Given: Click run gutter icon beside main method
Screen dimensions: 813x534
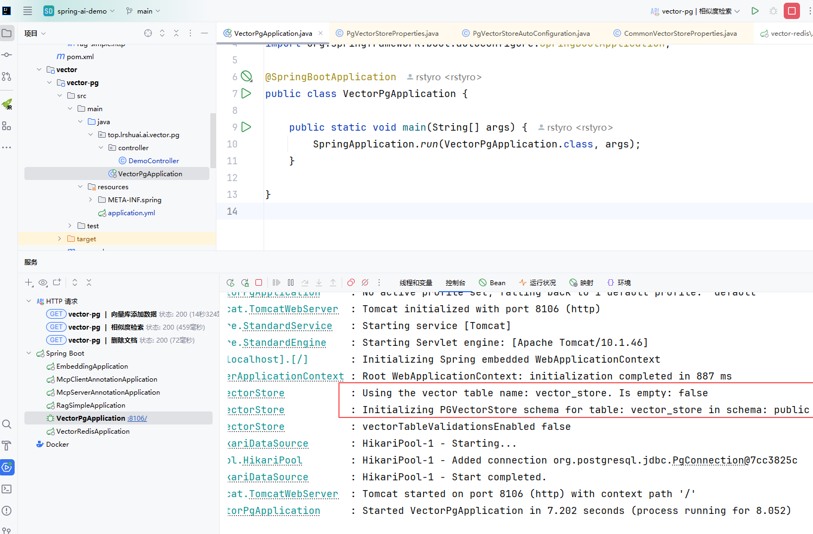Looking at the screenshot, I should tap(246, 127).
